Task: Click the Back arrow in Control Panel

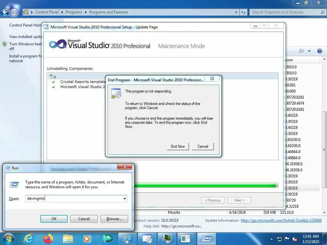Action: point(5,12)
